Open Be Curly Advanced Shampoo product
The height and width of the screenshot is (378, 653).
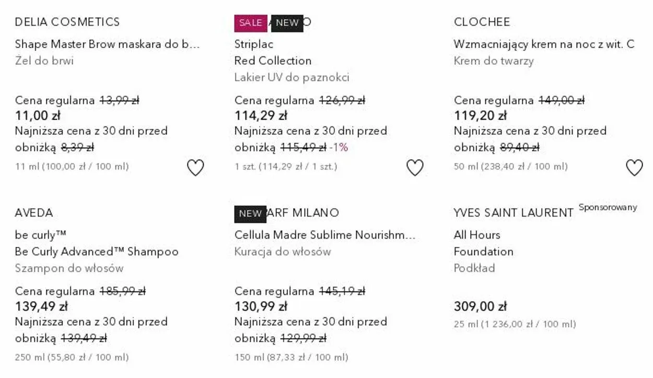97,252
